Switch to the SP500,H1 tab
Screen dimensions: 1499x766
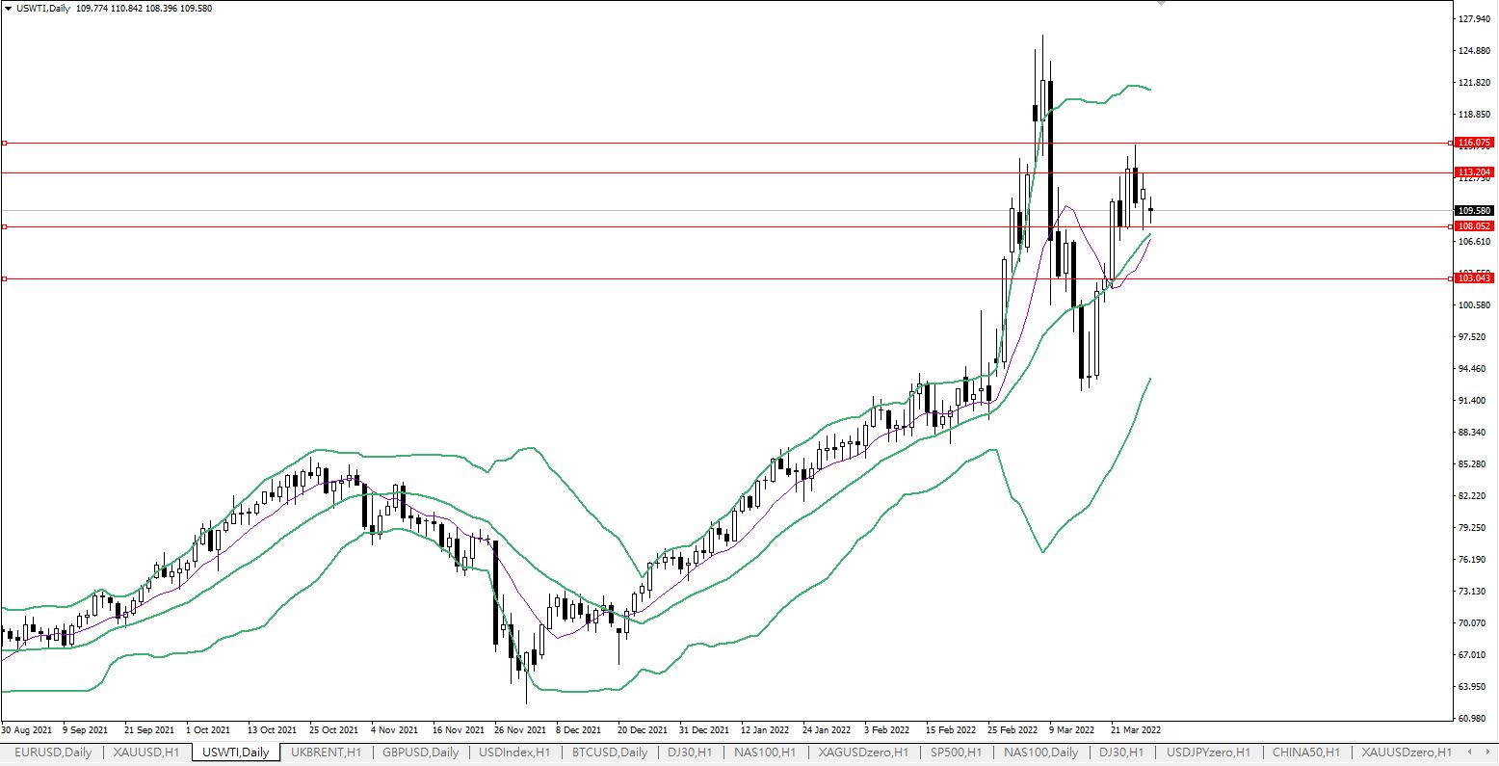[956, 752]
